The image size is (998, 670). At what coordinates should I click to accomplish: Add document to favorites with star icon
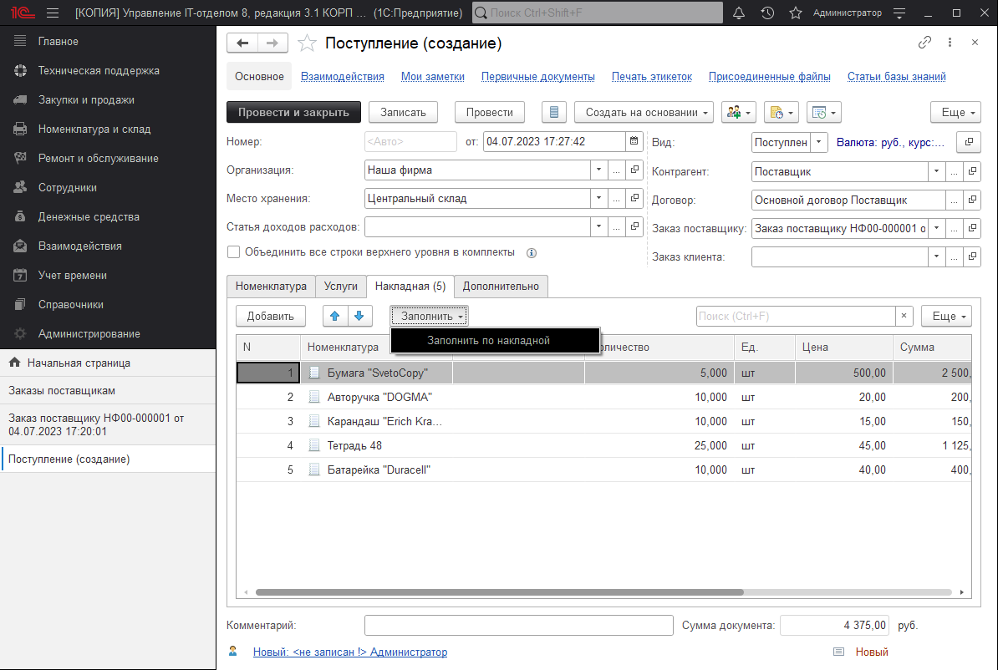point(308,43)
